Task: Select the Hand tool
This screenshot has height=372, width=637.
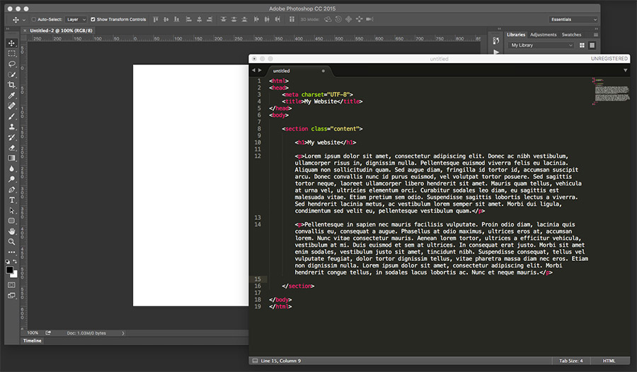Action: click(12, 231)
